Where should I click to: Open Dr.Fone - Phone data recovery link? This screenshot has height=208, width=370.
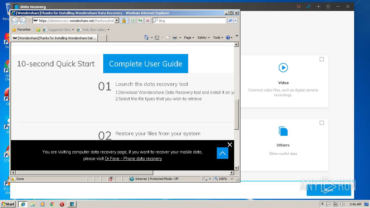133,159
